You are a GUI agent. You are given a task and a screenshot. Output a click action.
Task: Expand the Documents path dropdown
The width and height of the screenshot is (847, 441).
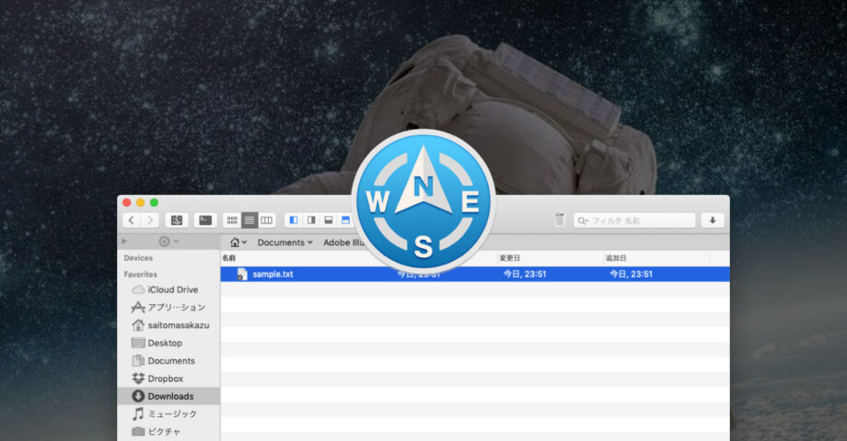pyautogui.click(x=284, y=243)
